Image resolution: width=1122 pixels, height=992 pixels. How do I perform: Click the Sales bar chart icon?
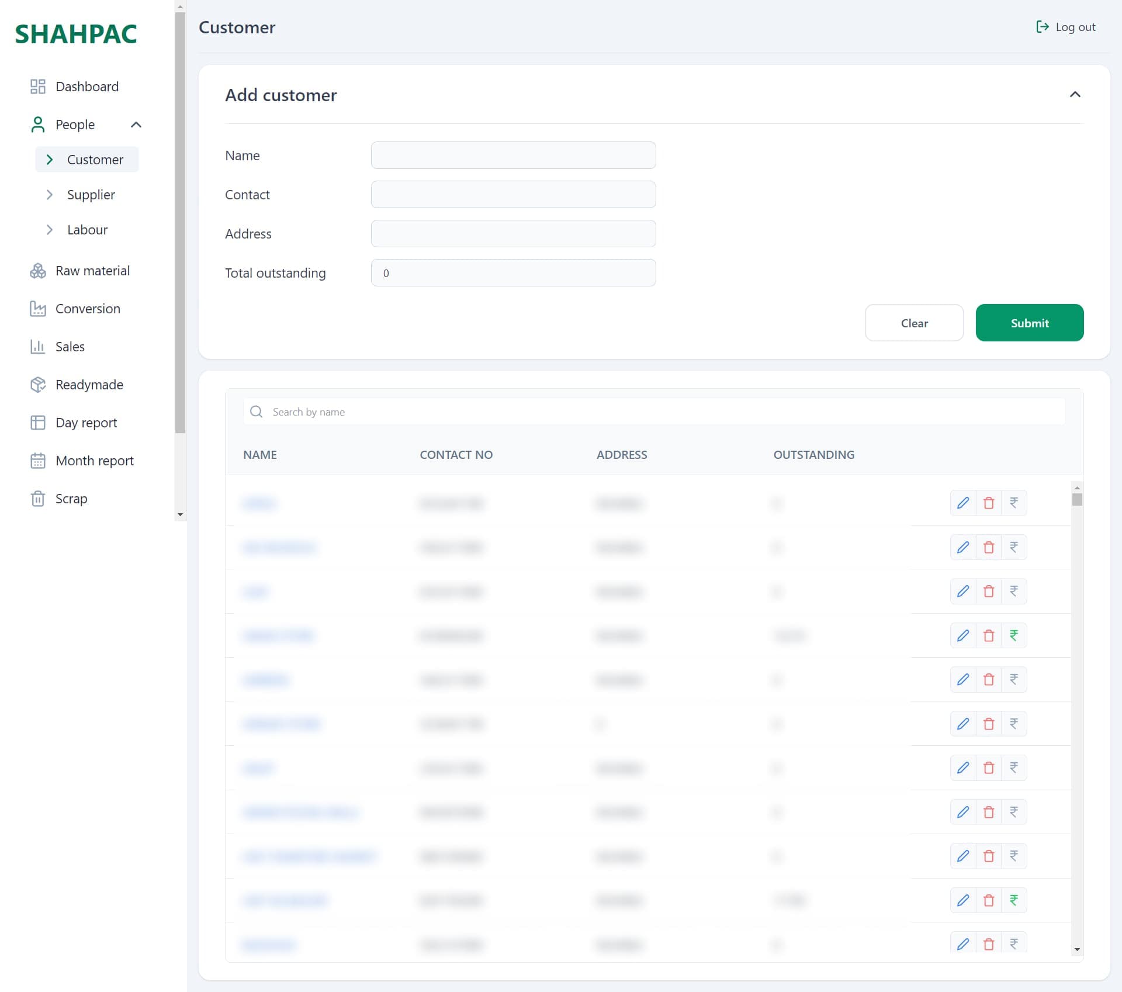38,347
